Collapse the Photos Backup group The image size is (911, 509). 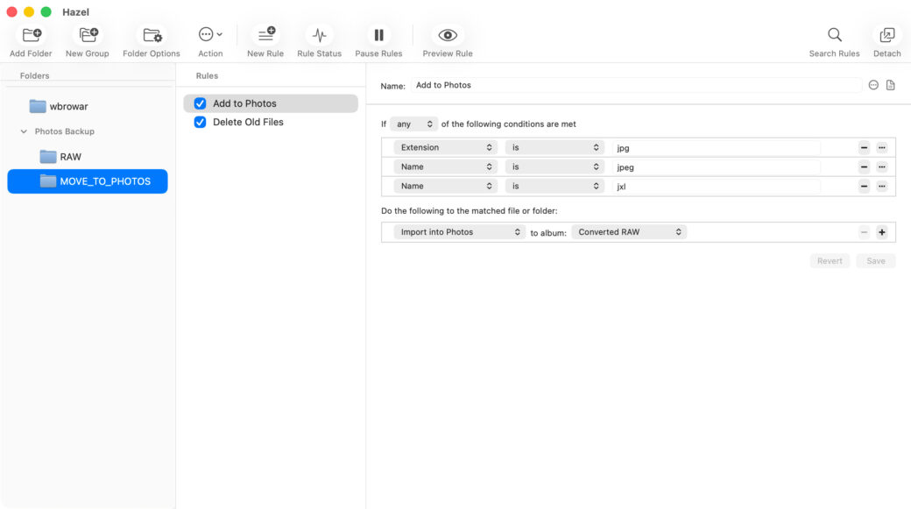point(24,131)
